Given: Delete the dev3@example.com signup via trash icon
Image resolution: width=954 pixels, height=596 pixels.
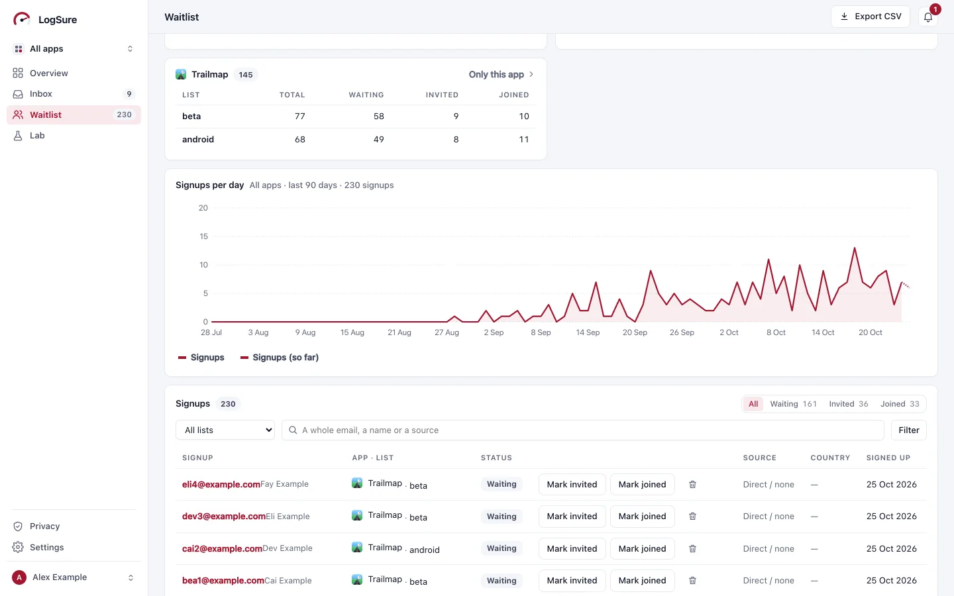Looking at the screenshot, I should [692, 517].
